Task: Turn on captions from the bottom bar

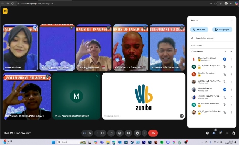Action: click(x=128, y=133)
